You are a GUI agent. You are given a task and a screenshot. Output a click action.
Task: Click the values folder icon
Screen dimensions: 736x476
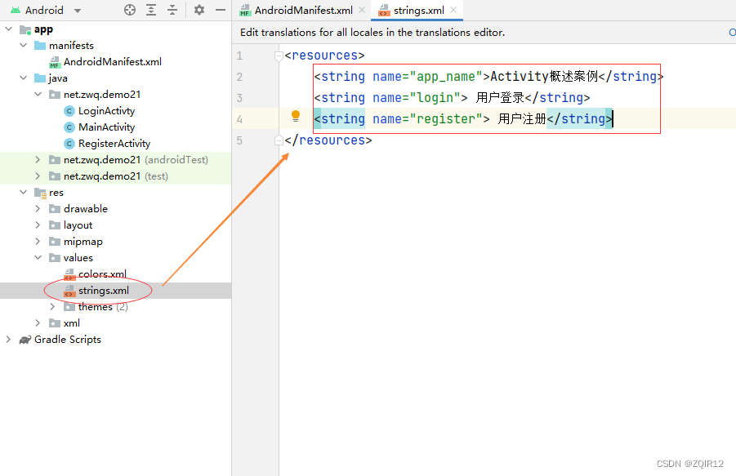point(55,257)
